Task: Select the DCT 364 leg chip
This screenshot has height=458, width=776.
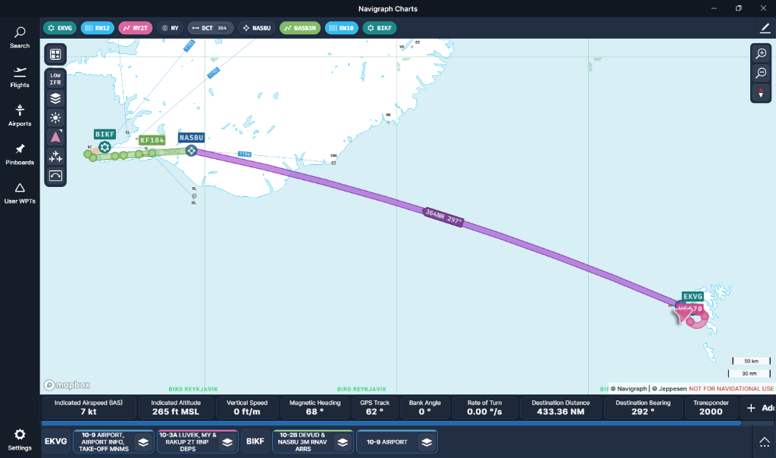Action: click(x=211, y=28)
